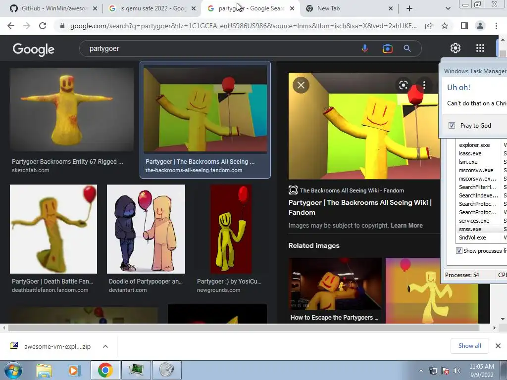Open the tab search dropdown arrow
The image size is (507, 380).
[x=448, y=8]
